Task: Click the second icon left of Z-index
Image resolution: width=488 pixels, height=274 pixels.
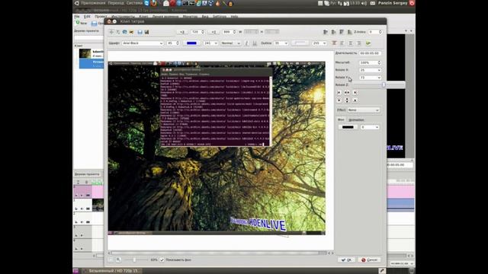Action: (x=334, y=32)
